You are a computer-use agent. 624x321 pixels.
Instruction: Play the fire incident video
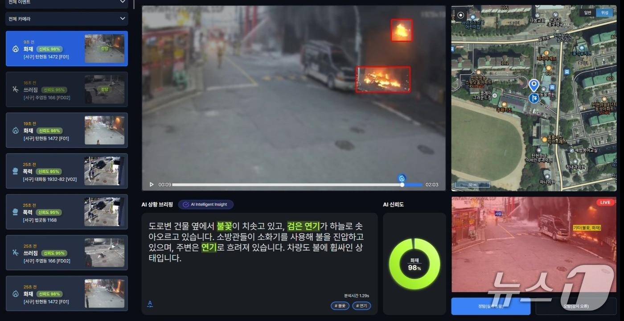(x=152, y=185)
